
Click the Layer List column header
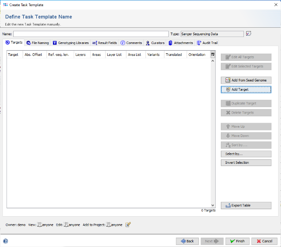coord(116,55)
